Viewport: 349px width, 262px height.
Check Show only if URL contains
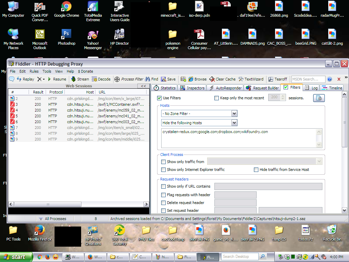click(x=163, y=186)
